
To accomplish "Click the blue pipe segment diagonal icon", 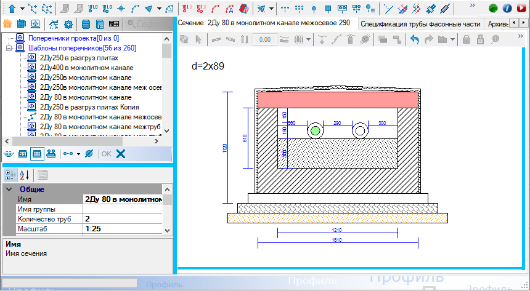I will pyautogui.click(x=445, y=8).
